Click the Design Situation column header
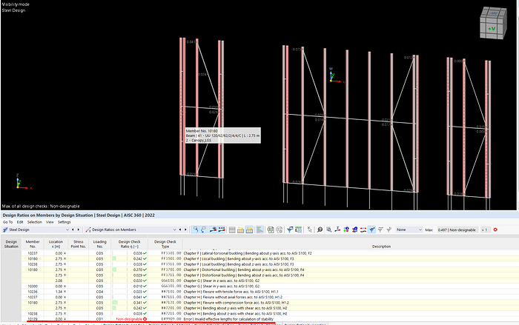519x325 pixels. [x=11, y=244]
